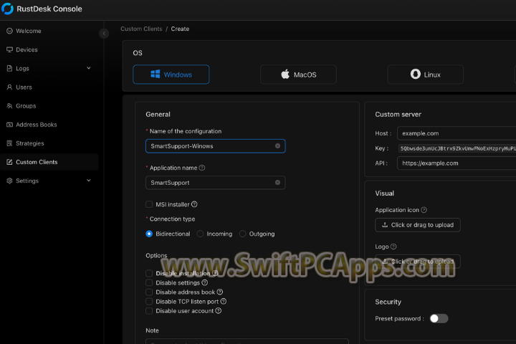Click the Settings gear icon
The height and width of the screenshot is (344, 516).
coord(9,181)
